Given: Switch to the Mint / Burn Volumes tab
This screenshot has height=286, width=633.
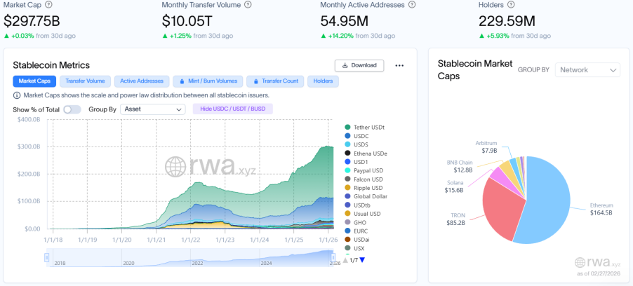Looking at the screenshot, I should point(208,81).
